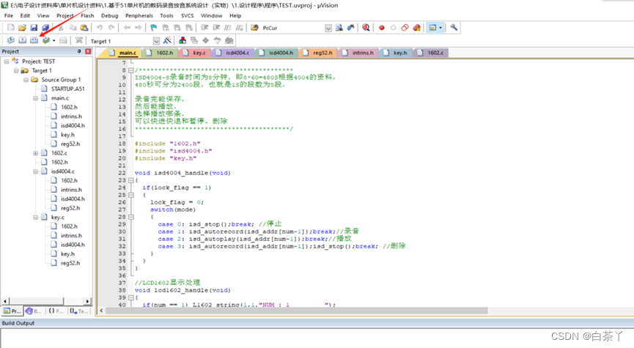Switch to the isd4004.c editor tab
Viewport: 634px width, 348px height.
[x=237, y=53]
